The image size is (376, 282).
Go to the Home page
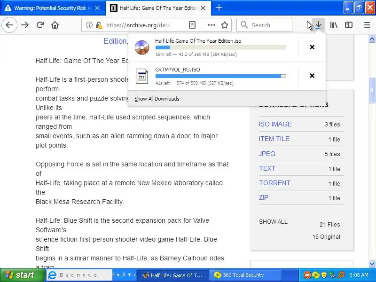pos(55,25)
